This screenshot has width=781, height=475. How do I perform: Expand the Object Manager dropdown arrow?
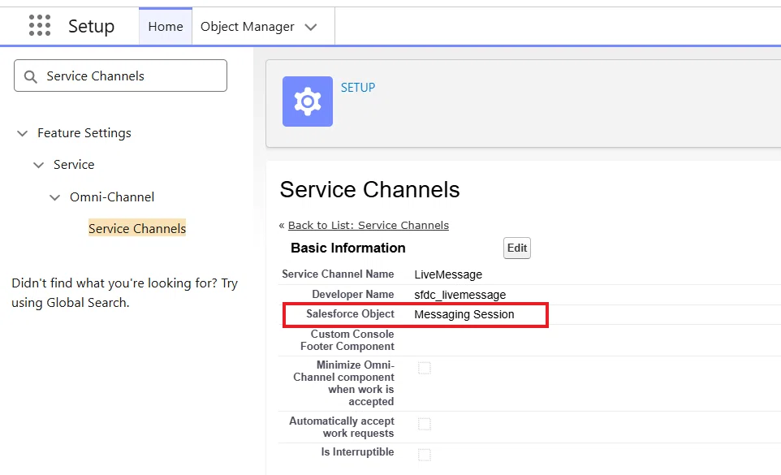311,28
